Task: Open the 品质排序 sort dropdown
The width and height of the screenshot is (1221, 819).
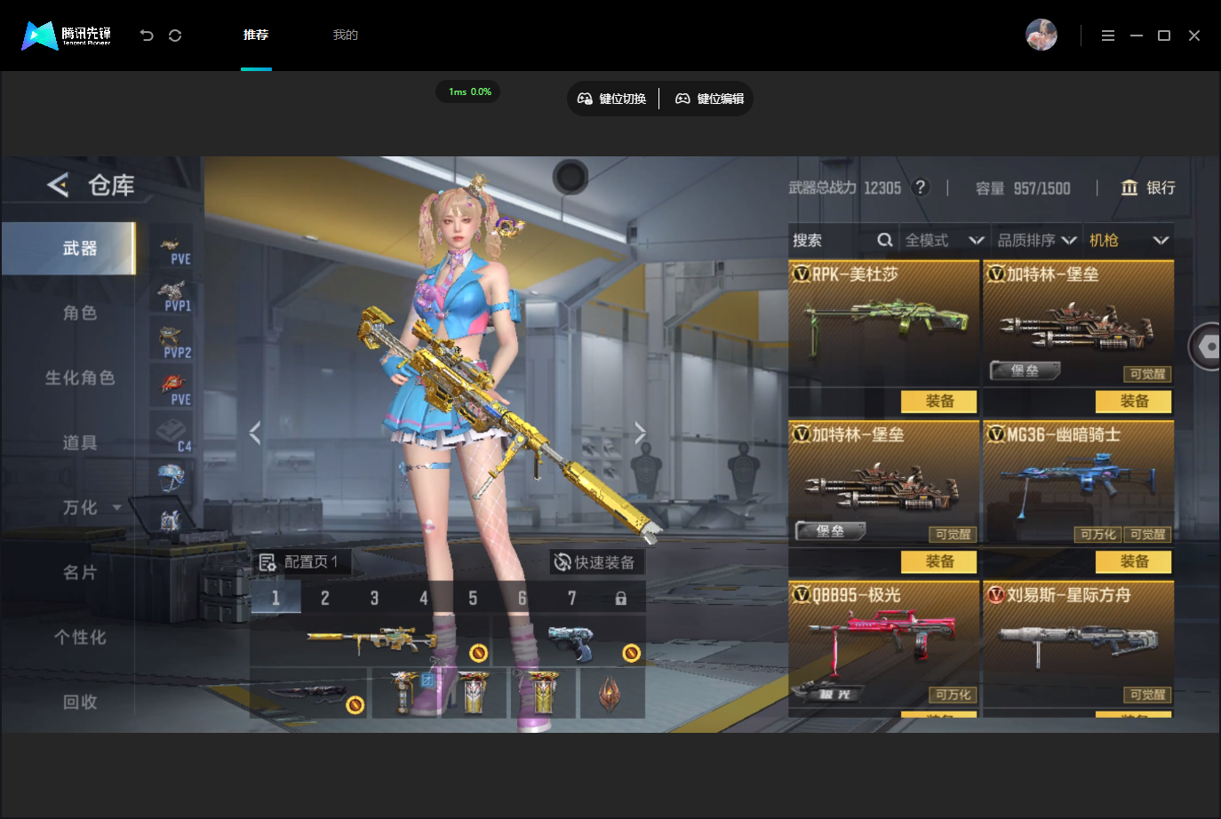Action: [x=1037, y=240]
